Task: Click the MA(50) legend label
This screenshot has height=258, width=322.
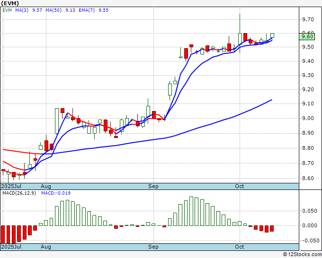Action: [54, 10]
